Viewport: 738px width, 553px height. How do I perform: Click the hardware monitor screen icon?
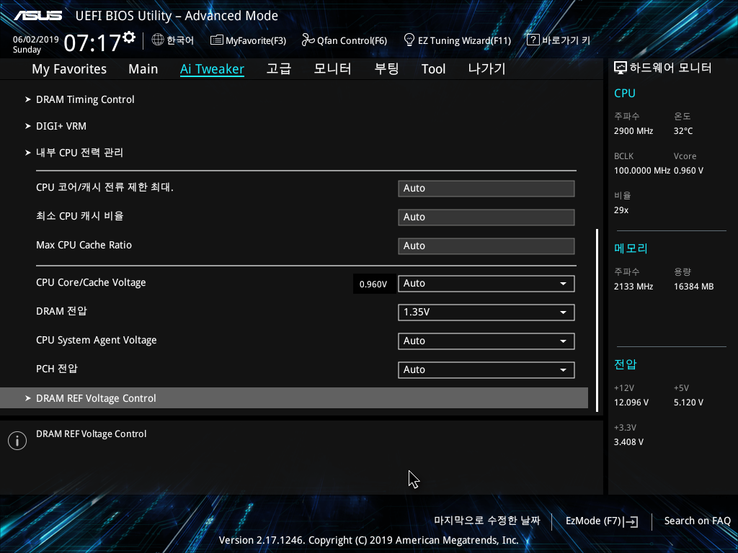[621, 68]
